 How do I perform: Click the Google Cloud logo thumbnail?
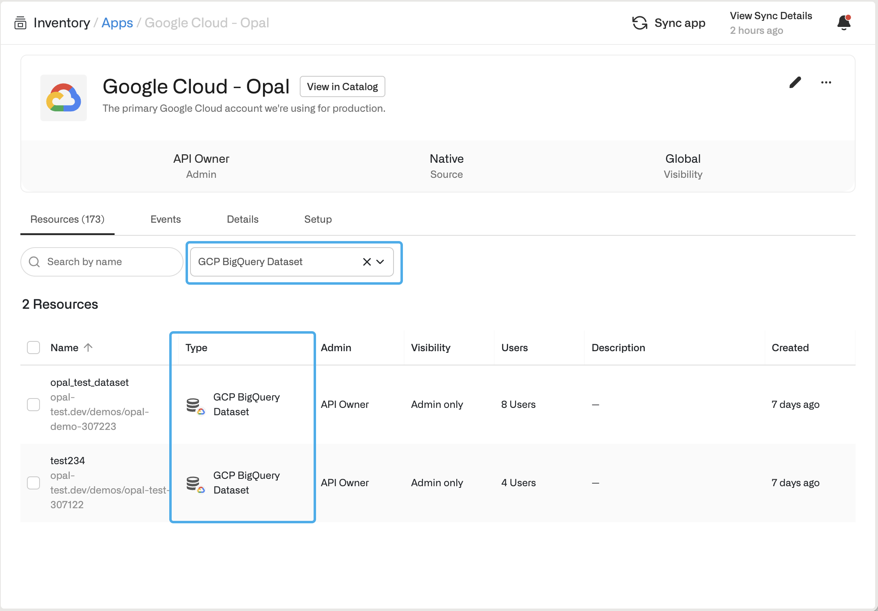point(64,98)
